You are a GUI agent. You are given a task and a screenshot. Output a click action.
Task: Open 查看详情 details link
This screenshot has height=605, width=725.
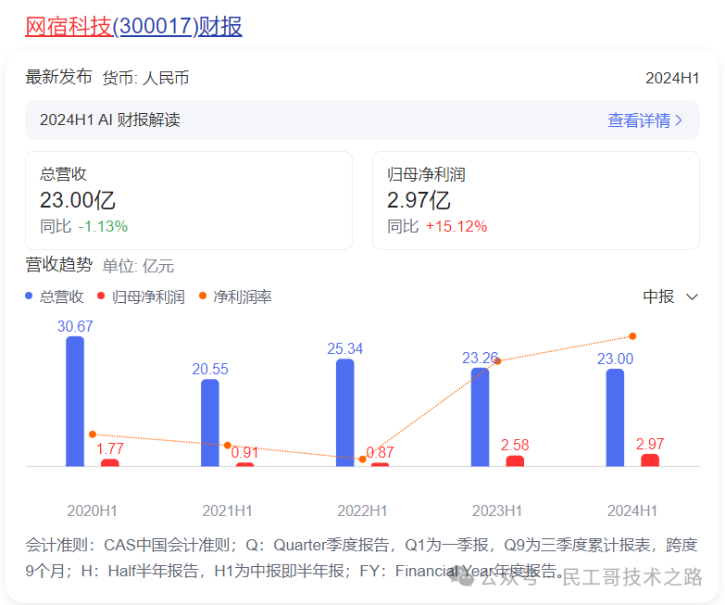(x=644, y=120)
